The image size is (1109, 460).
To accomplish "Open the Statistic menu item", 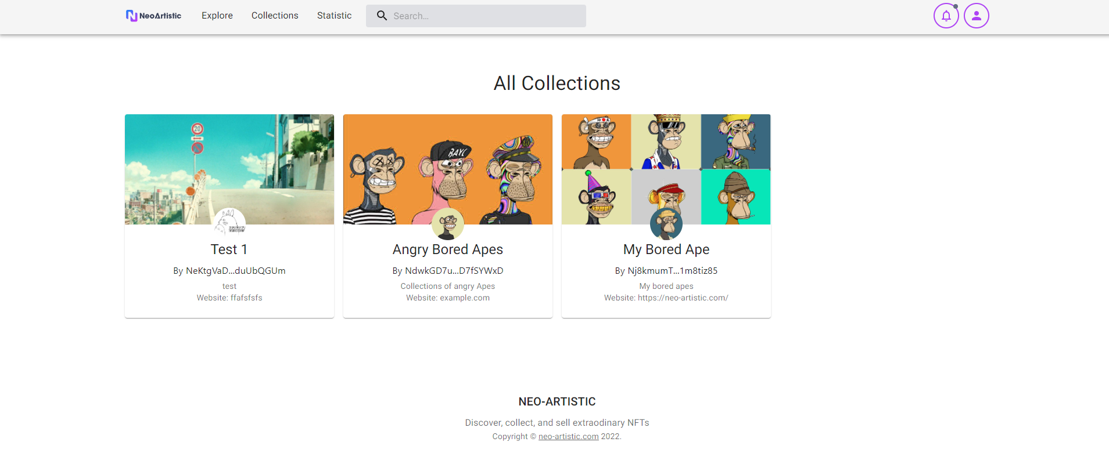I will [x=334, y=16].
